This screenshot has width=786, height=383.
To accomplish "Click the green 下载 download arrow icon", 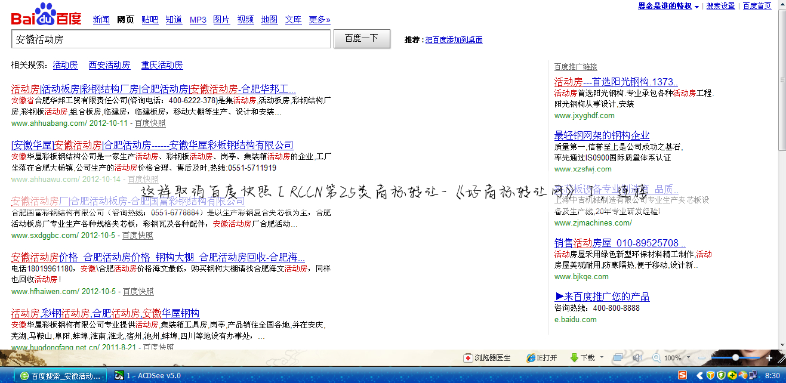I will [x=574, y=358].
